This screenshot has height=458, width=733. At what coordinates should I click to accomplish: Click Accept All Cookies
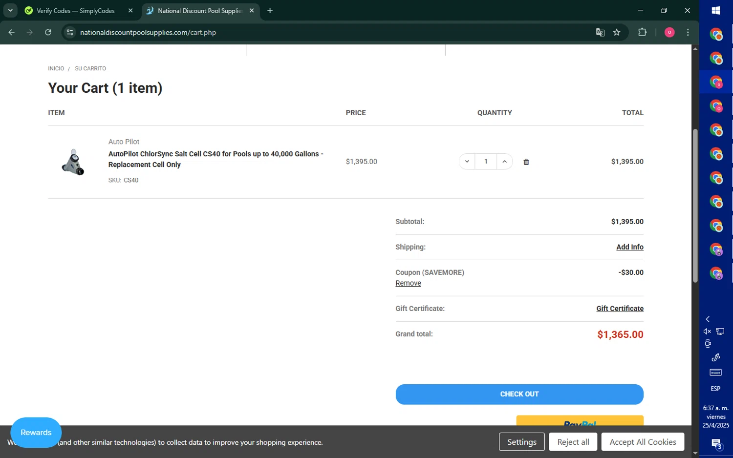click(643, 442)
